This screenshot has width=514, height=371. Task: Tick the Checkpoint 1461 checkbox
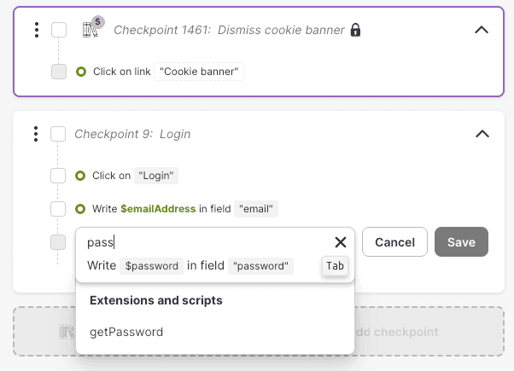click(59, 31)
